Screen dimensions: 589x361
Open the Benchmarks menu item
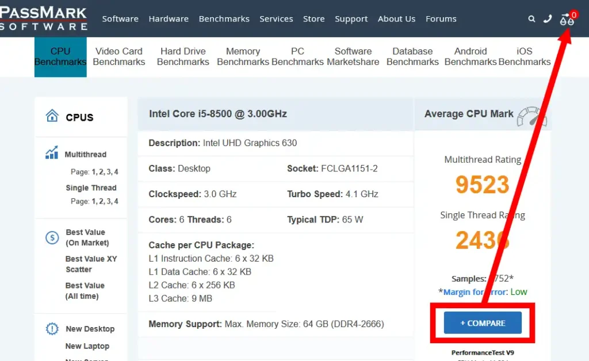224,19
